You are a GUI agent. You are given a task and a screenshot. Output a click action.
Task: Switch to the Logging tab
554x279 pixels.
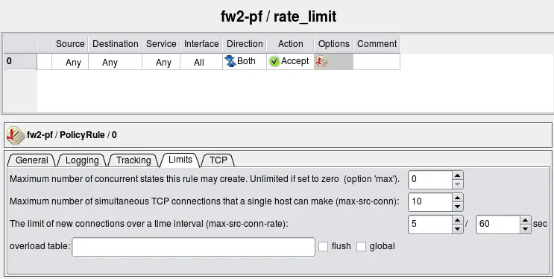point(82,160)
